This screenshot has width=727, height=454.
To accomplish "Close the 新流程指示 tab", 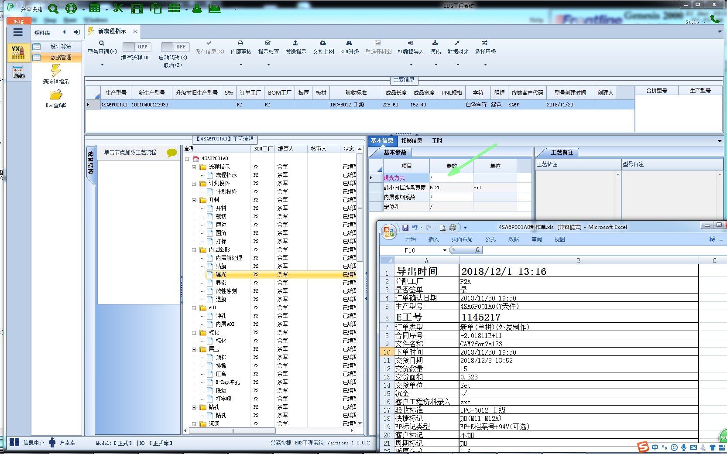I will pos(135,31).
